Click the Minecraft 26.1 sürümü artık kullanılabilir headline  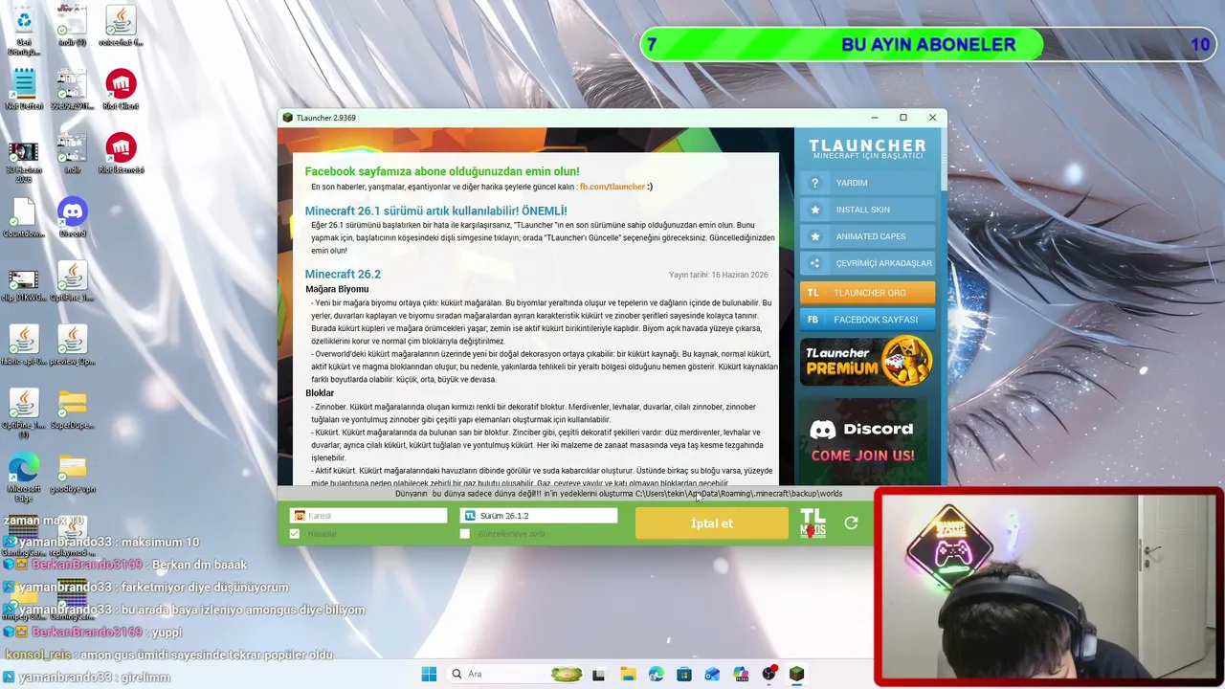[435, 211]
